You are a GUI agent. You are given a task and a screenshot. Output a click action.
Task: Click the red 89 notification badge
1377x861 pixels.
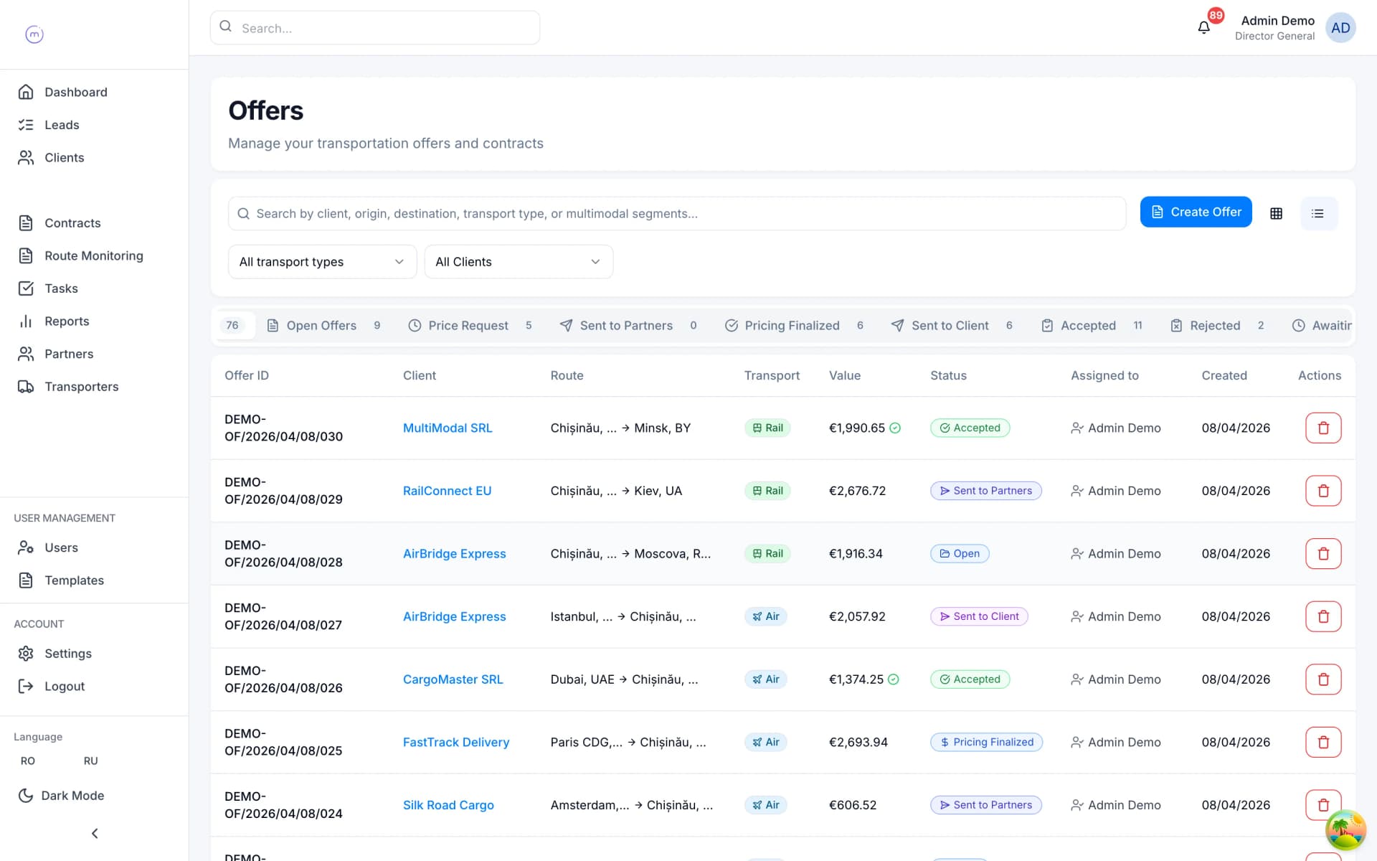[x=1216, y=15]
